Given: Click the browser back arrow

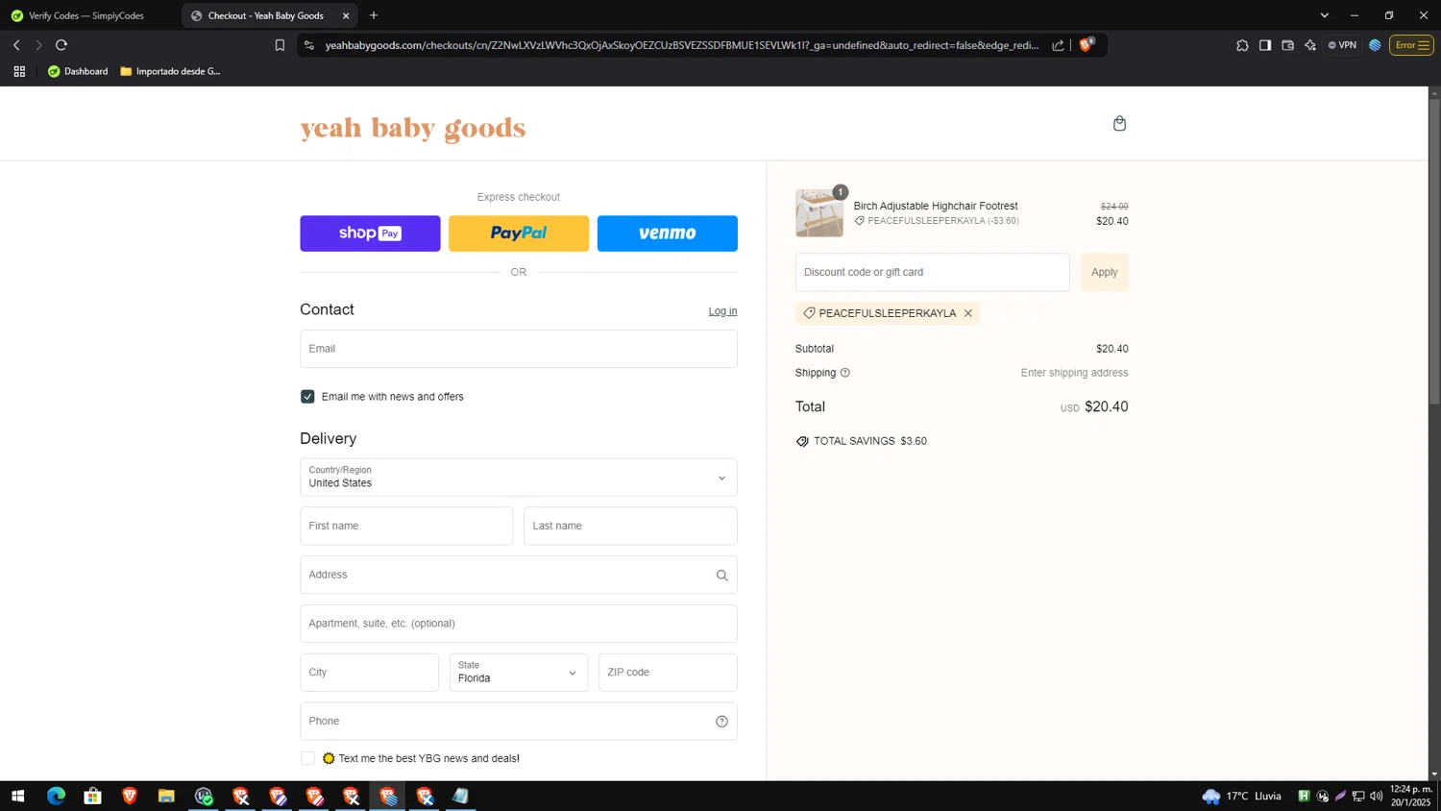Looking at the screenshot, I should pos(16,45).
